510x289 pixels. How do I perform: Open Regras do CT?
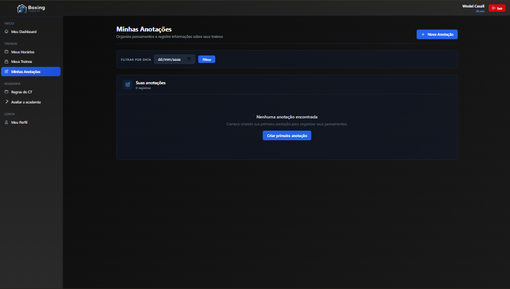31,92
